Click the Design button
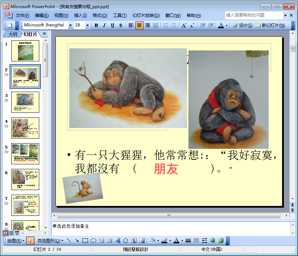Screen dimensions: 298x256 (x=243, y=25)
